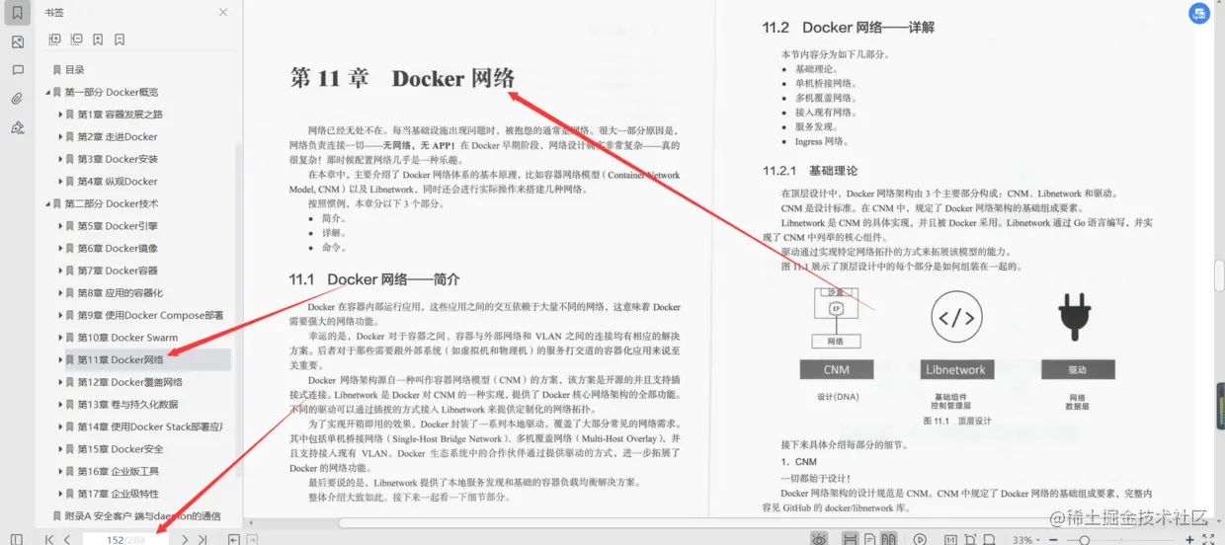This screenshot has height=545, width=1225.
Task: Click the Libnetwork label in diagram
Action: [955, 370]
